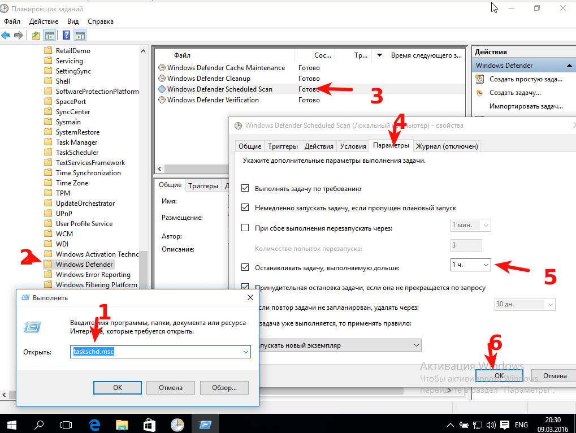Switch to the 'Триггеры' tab in properties
This screenshot has height=433, width=576.
click(283, 146)
